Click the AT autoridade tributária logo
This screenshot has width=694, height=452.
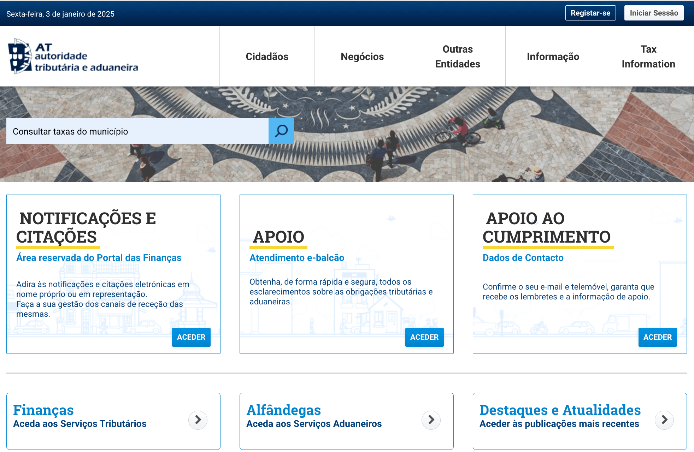[73, 56]
